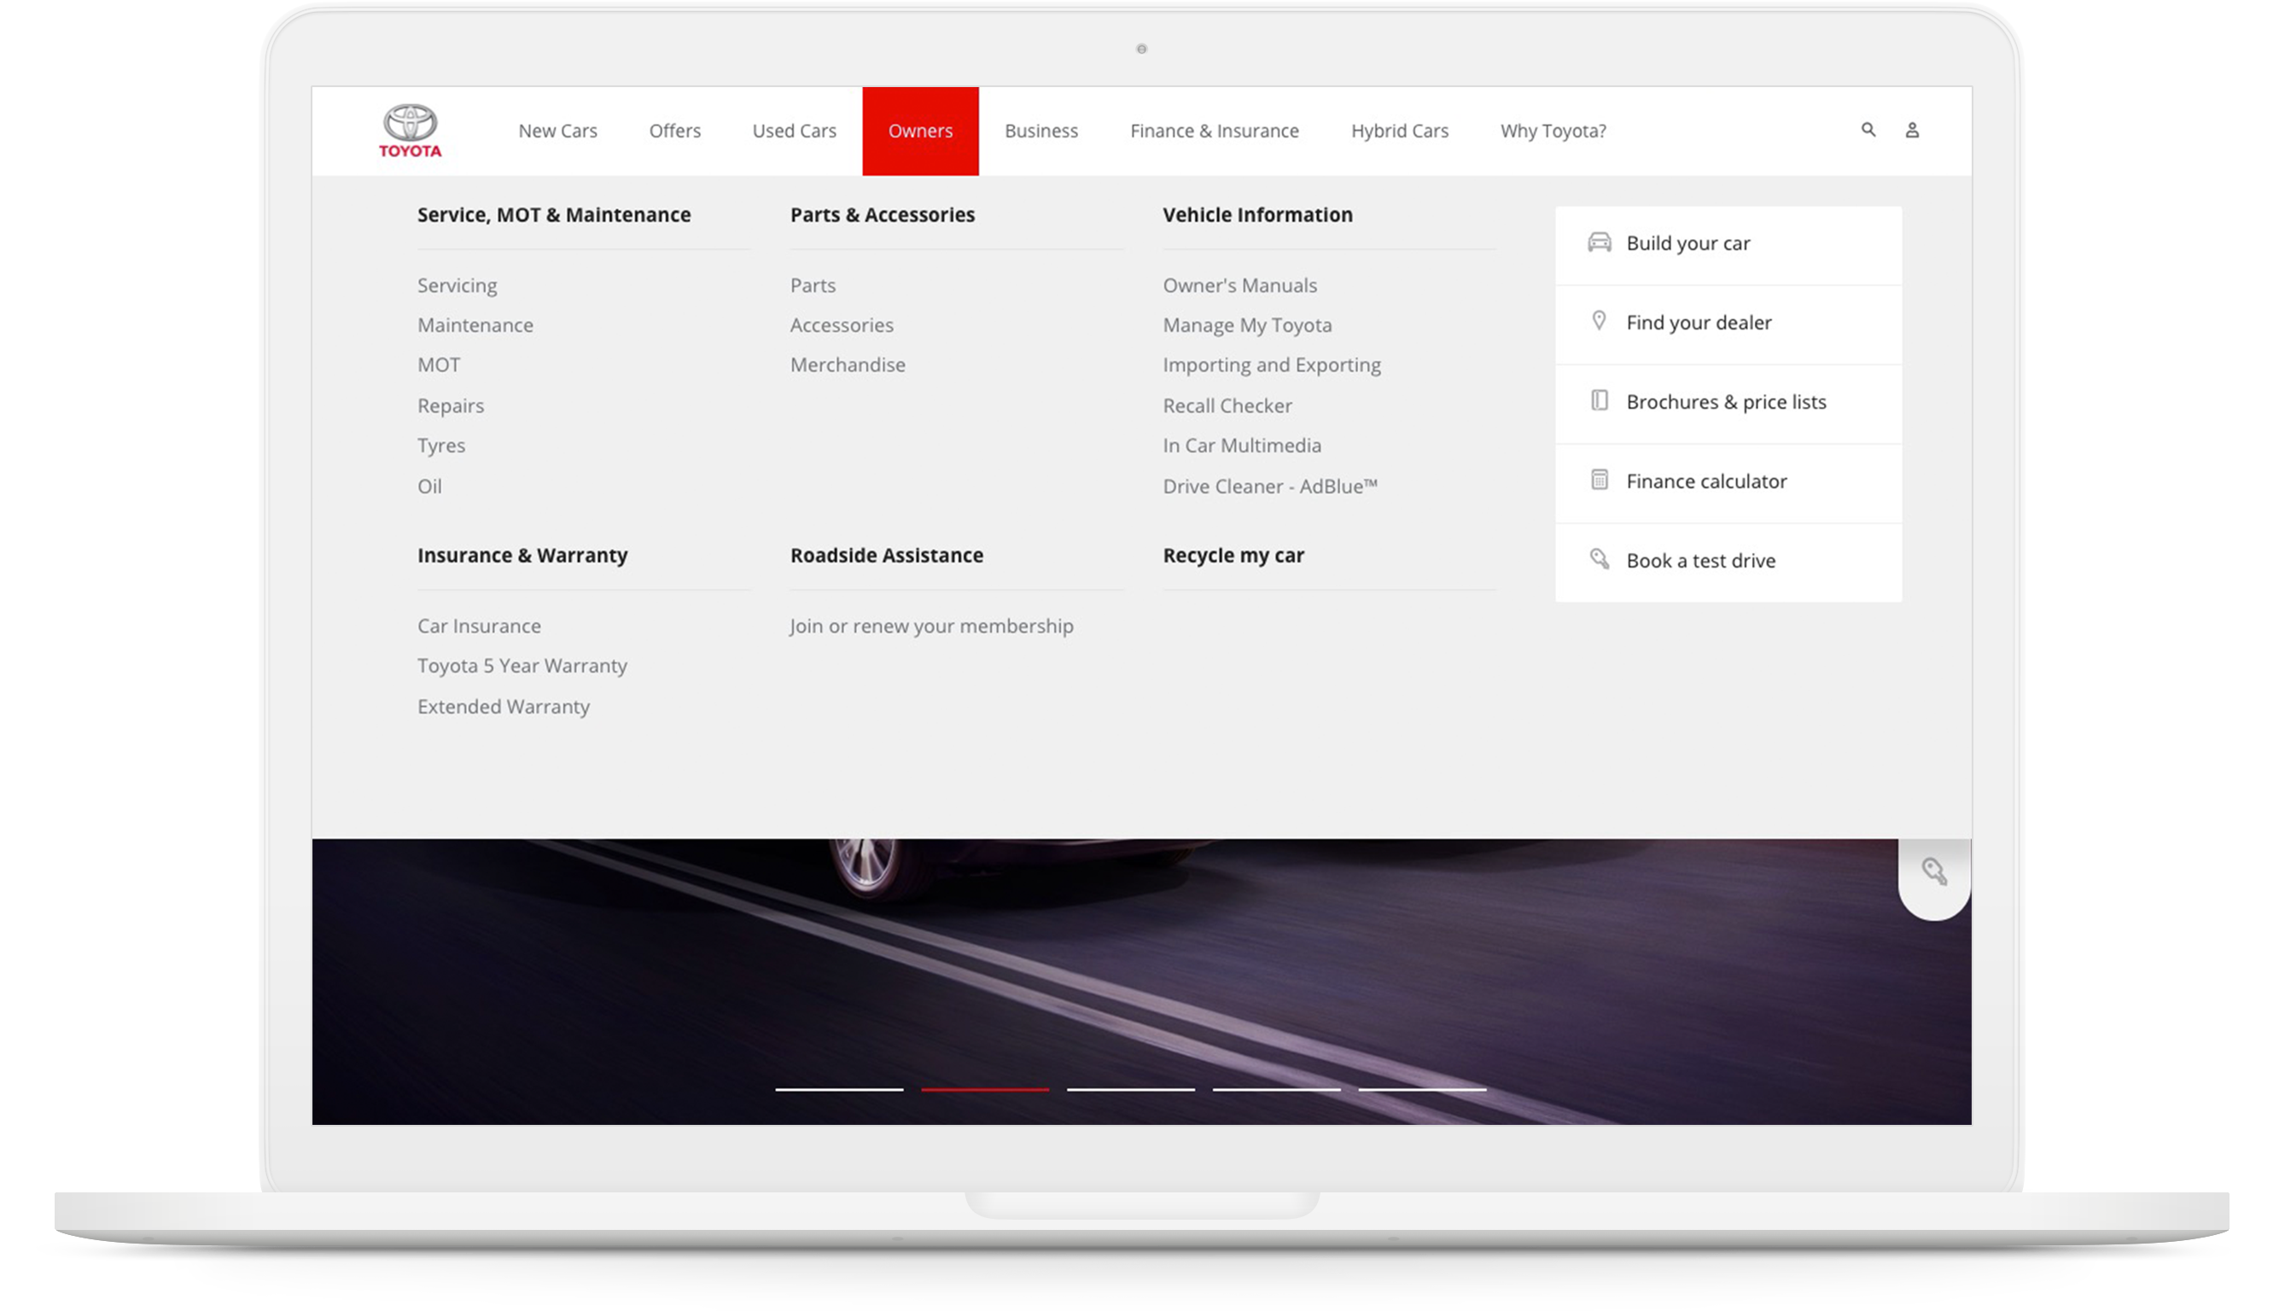Click the calculator icon for Finance calculator
The width and height of the screenshot is (2279, 1311).
1600,480
